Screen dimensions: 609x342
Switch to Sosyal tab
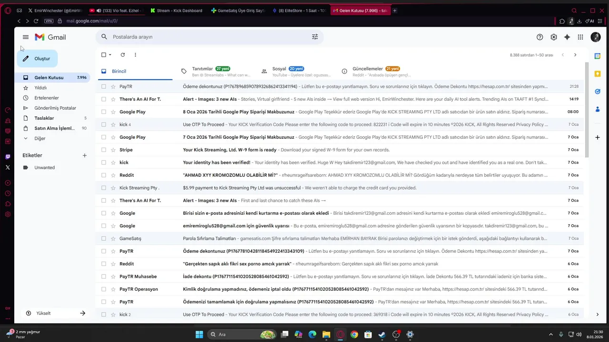(x=296, y=71)
